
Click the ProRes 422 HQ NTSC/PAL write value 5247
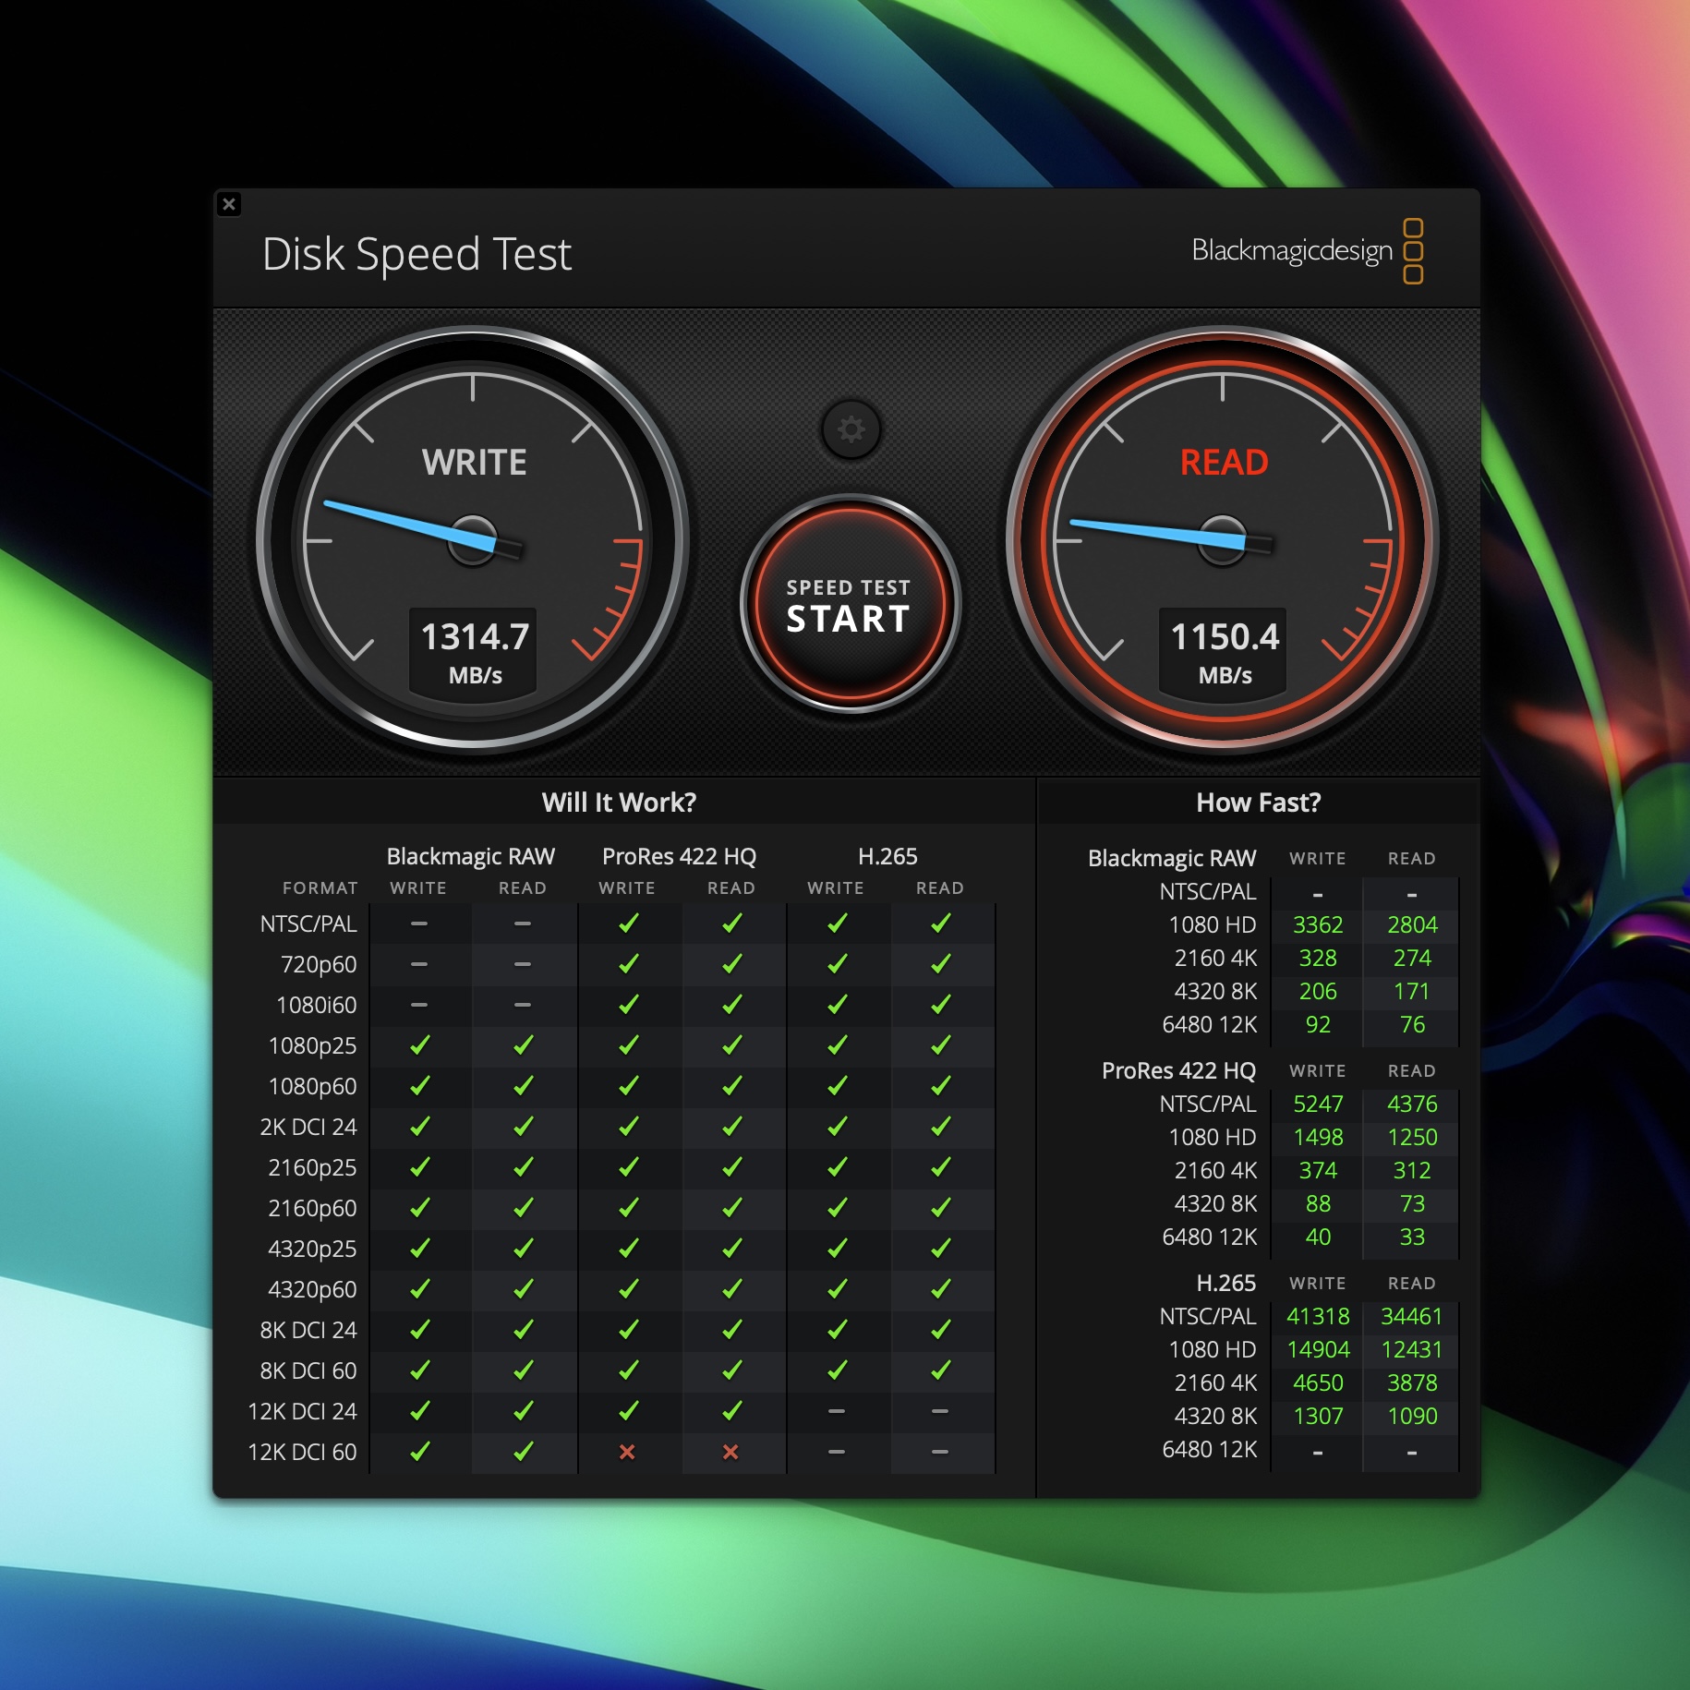(1318, 1104)
